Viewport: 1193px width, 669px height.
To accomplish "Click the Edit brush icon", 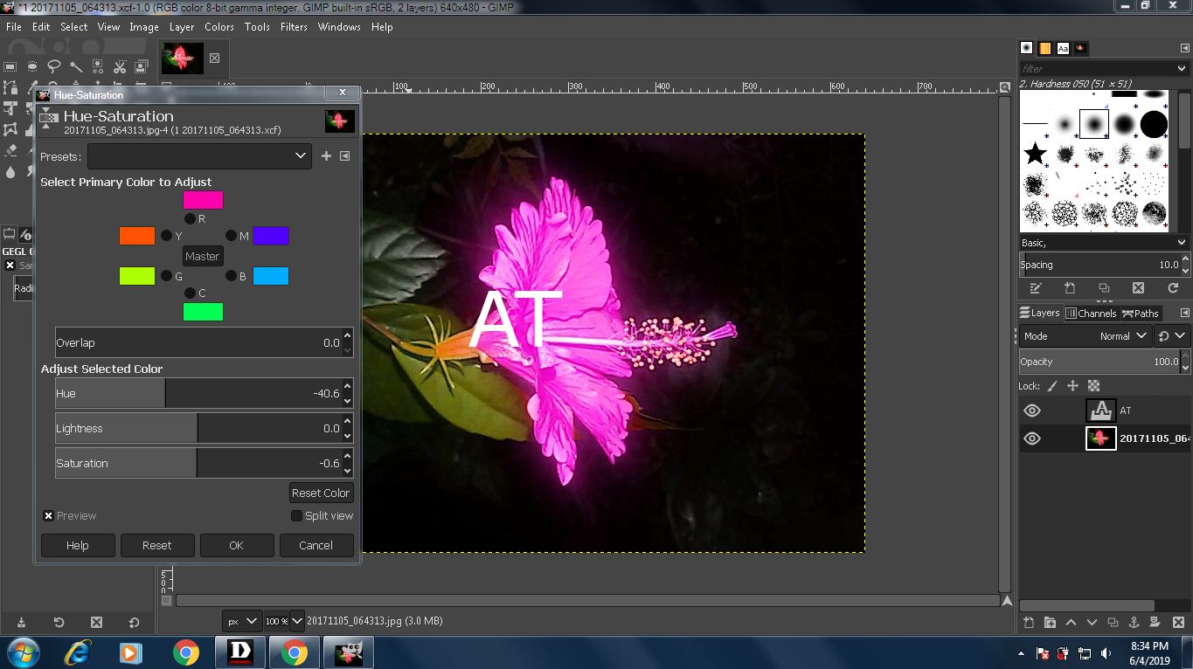I will (x=1036, y=288).
